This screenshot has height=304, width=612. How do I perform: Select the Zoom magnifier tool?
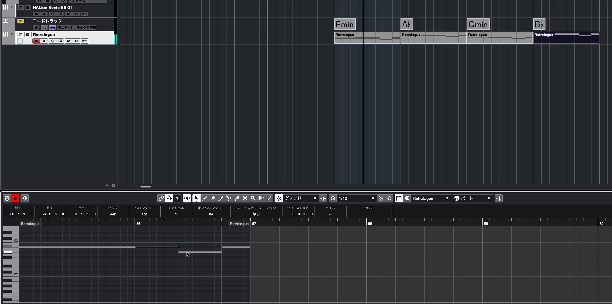pyautogui.click(x=253, y=198)
